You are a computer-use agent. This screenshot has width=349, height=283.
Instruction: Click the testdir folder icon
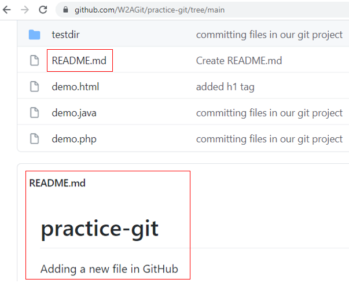coord(35,35)
